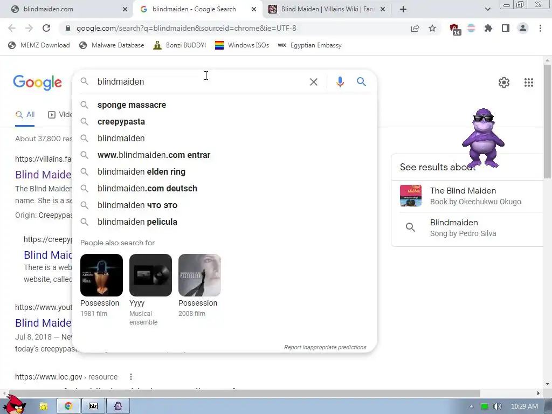The height and width of the screenshot is (414, 552).
Task: Click the 10:29 AM taskbar clock
Action: coord(524,406)
